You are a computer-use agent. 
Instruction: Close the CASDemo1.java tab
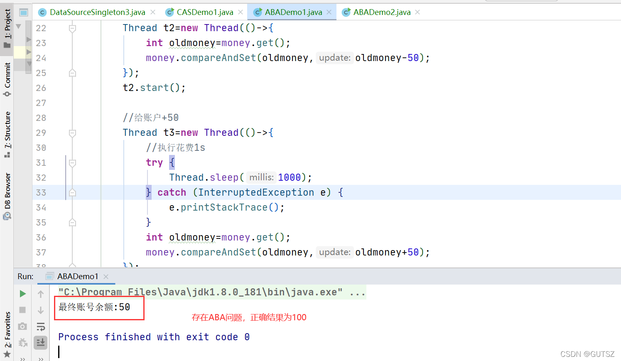(241, 12)
